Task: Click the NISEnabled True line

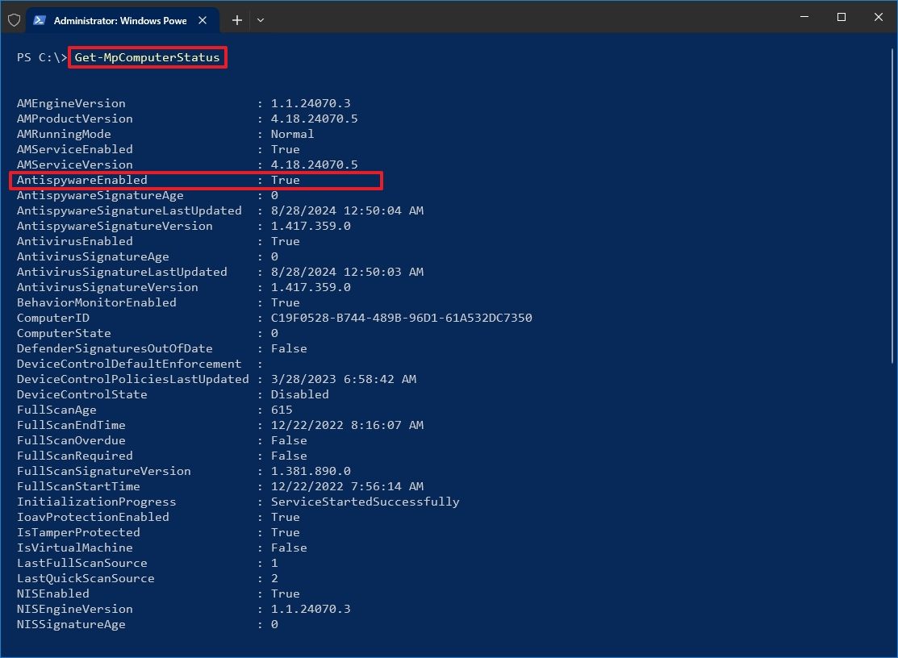Action: tap(161, 593)
